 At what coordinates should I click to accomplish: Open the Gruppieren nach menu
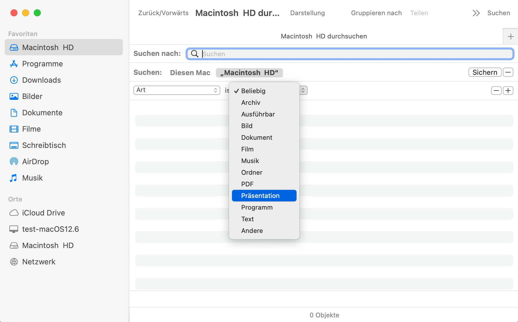point(376,13)
